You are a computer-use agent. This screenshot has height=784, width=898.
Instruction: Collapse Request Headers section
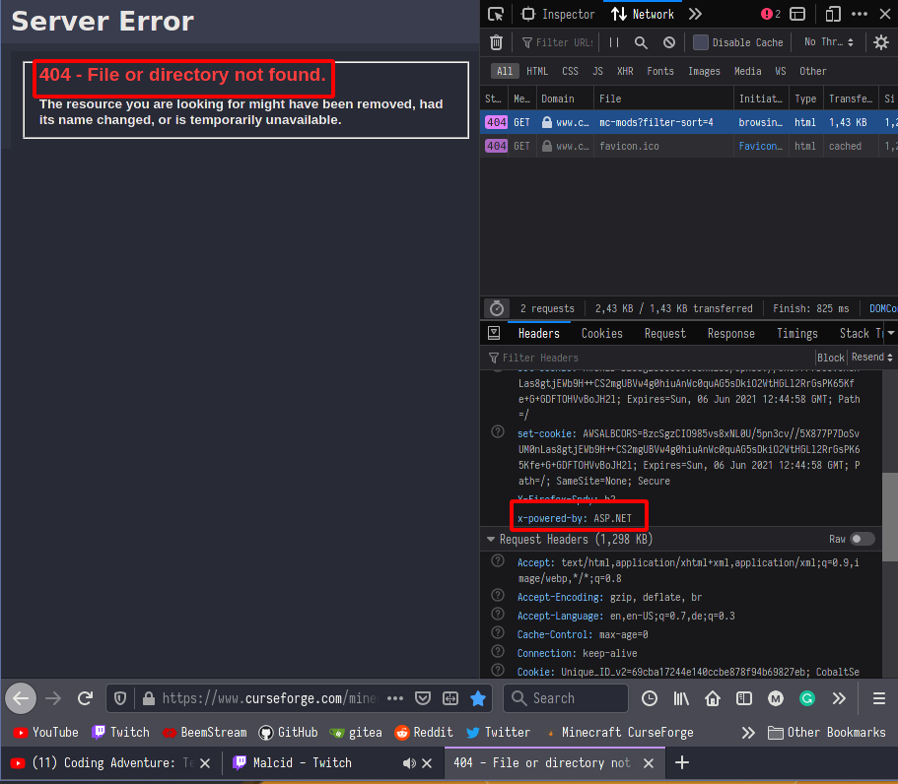(490, 539)
